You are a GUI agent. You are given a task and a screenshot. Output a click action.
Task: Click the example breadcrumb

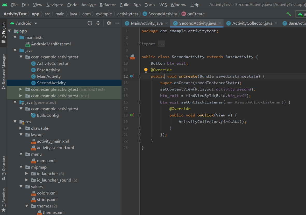click(x=104, y=14)
